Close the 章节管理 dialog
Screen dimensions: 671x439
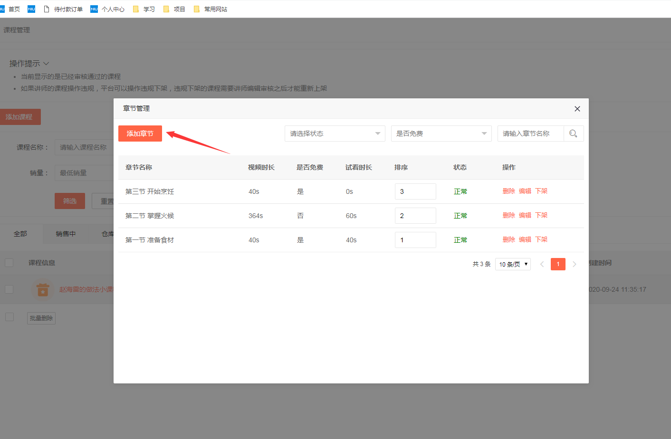(577, 109)
